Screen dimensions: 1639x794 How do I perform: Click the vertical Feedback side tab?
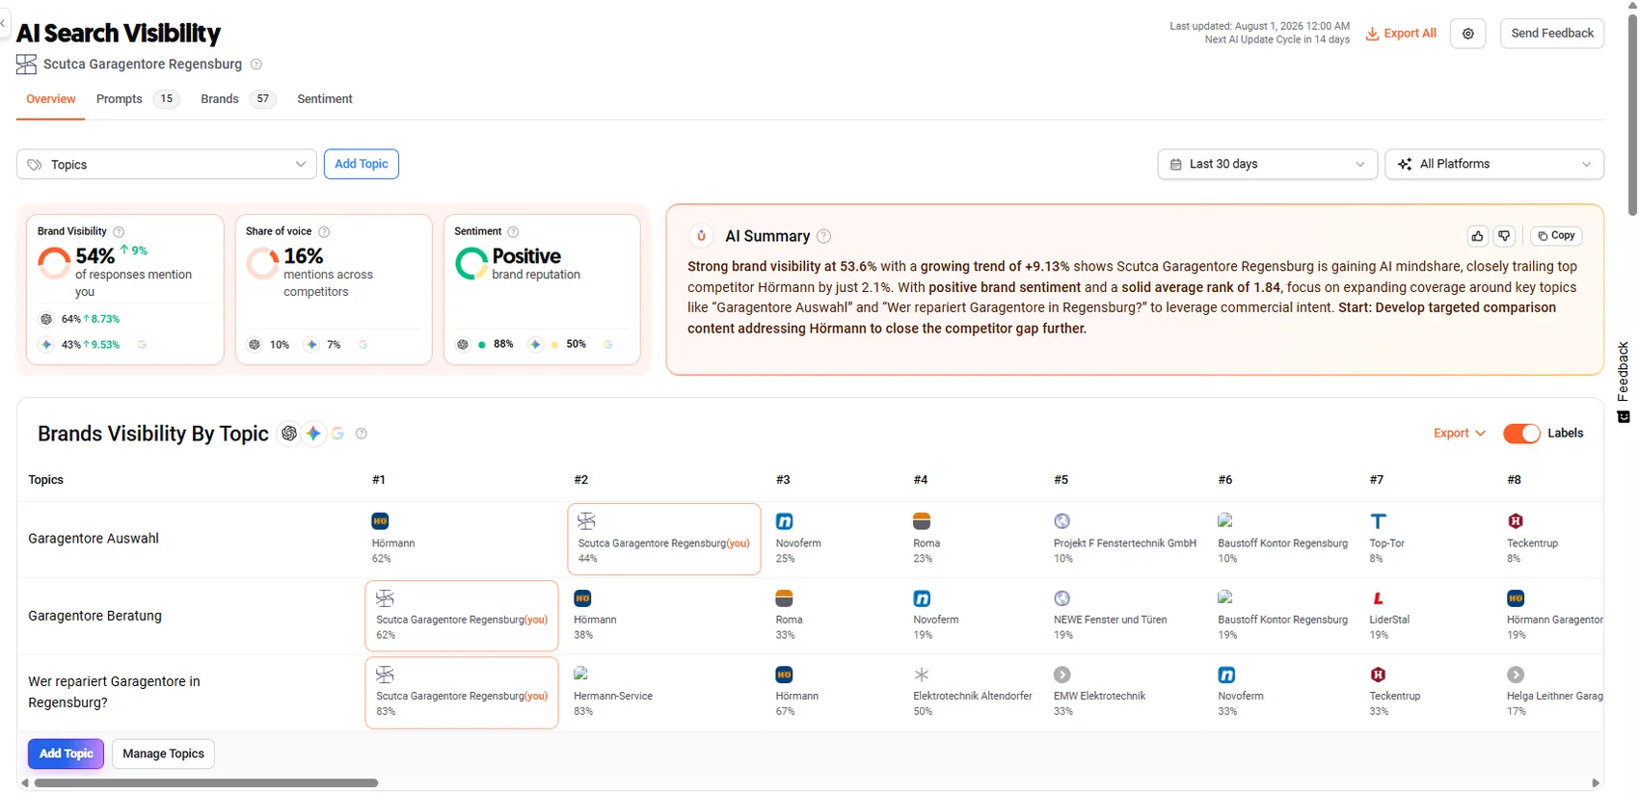[1623, 383]
